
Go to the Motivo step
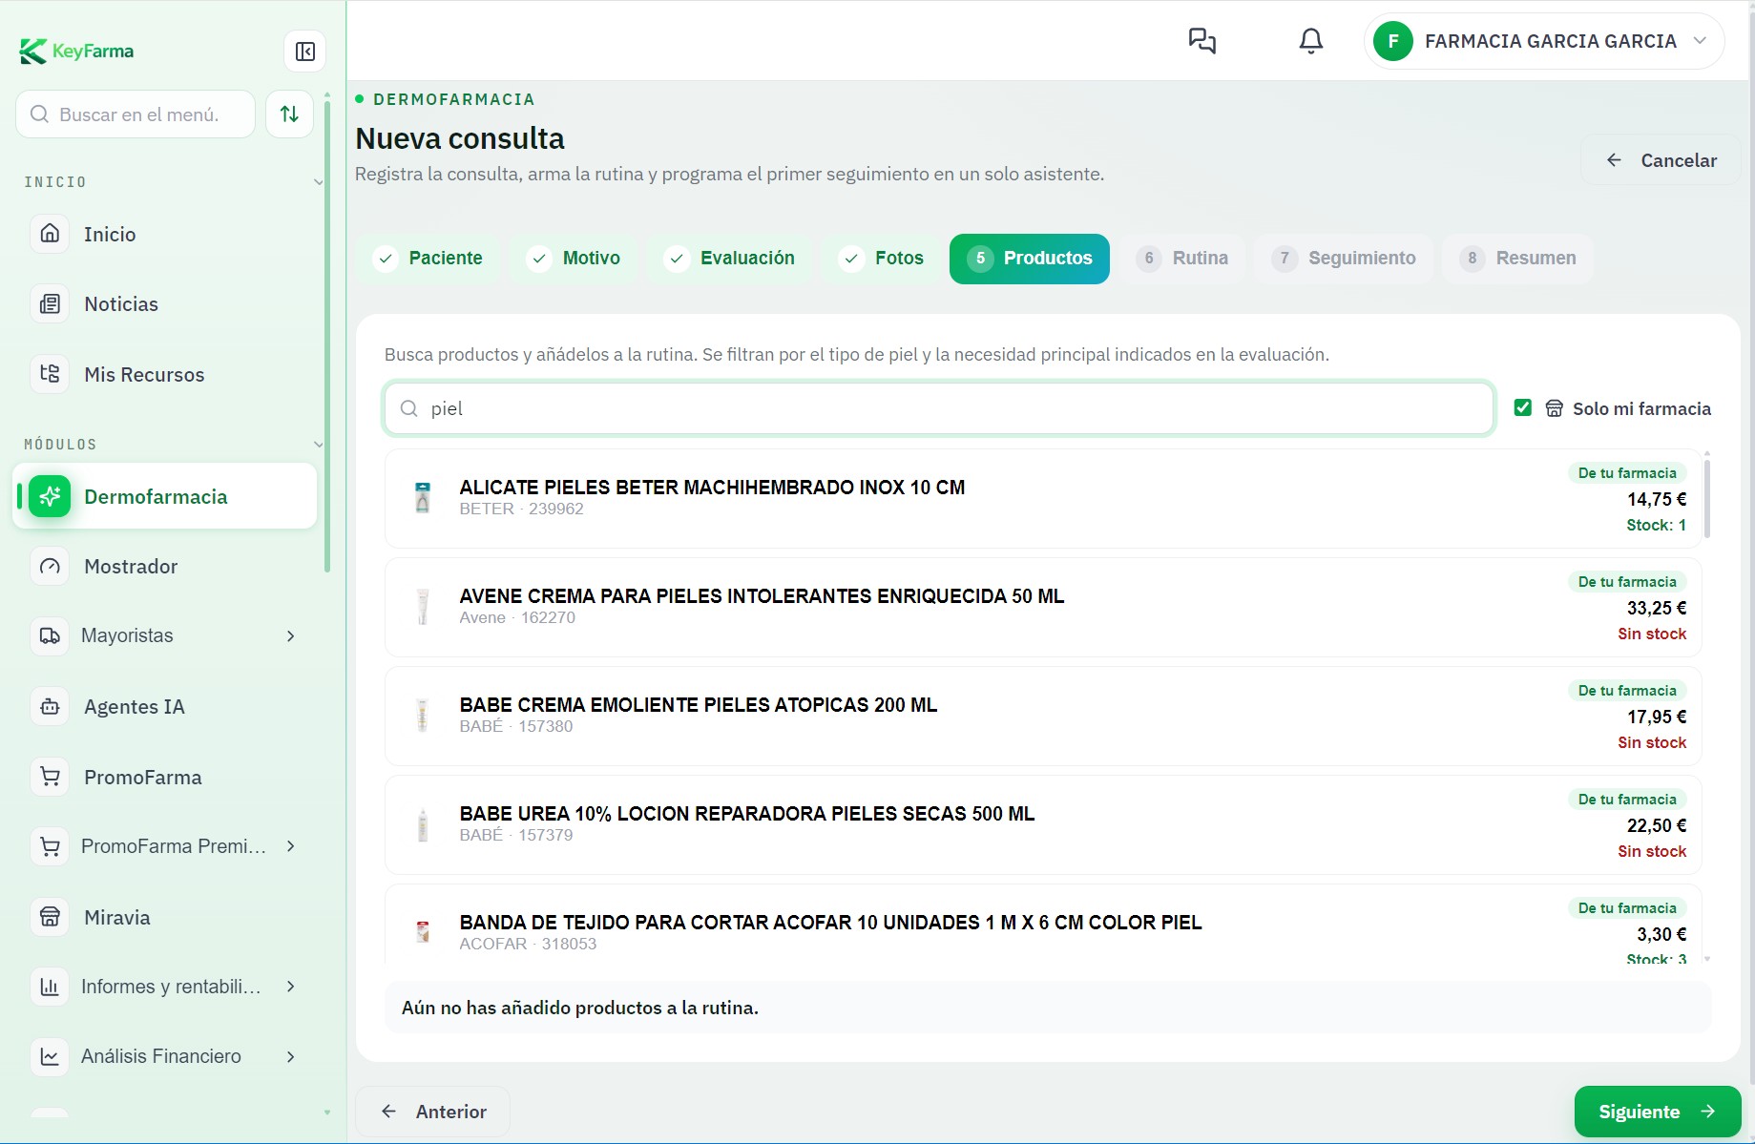[x=575, y=259]
